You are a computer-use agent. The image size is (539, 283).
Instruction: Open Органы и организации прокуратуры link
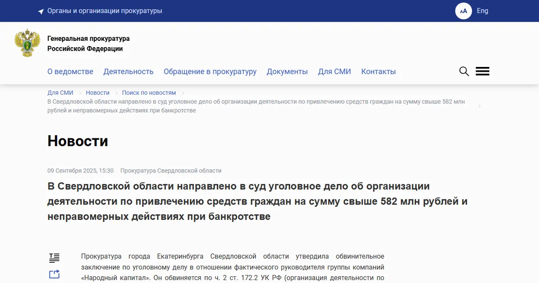tap(105, 11)
